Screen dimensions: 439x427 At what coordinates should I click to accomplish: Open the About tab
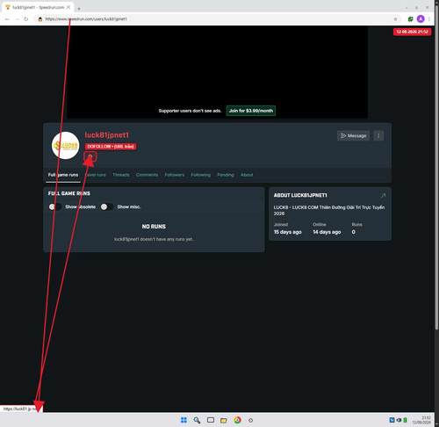pyautogui.click(x=247, y=175)
